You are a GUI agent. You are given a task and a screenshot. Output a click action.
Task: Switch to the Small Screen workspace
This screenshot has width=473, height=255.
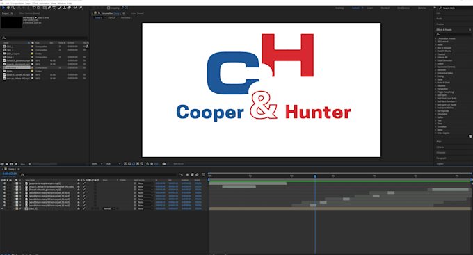click(x=403, y=8)
